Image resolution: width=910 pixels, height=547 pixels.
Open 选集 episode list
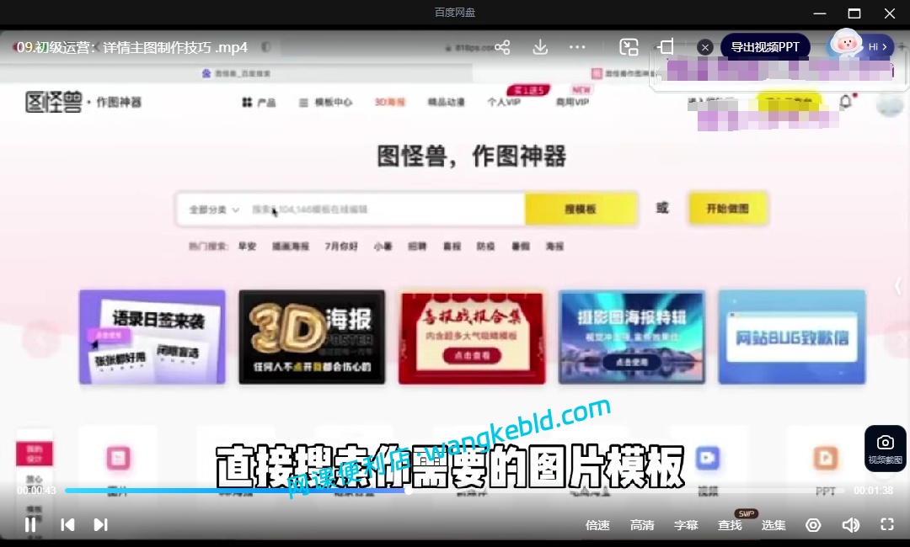point(773,525)
